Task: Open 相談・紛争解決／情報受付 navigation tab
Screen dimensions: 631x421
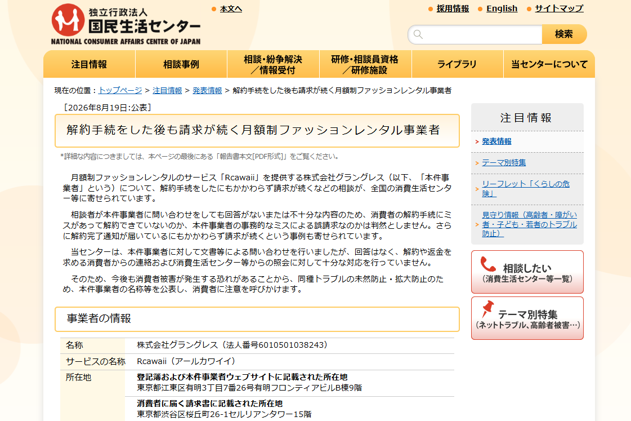Action: [273, 64]
